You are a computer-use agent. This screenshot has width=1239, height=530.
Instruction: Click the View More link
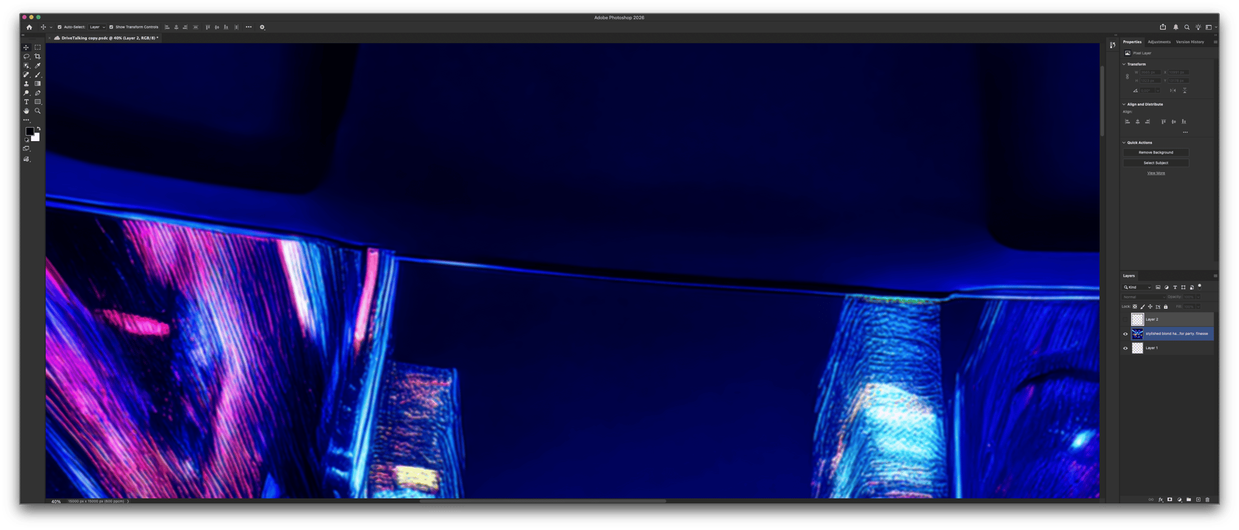1155,173
